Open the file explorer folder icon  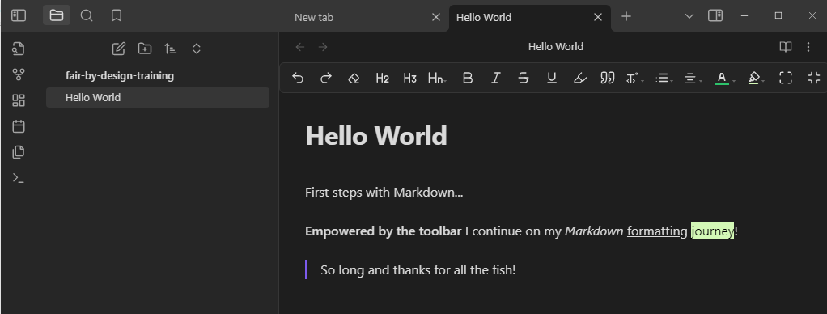click(x=57, y=16)
